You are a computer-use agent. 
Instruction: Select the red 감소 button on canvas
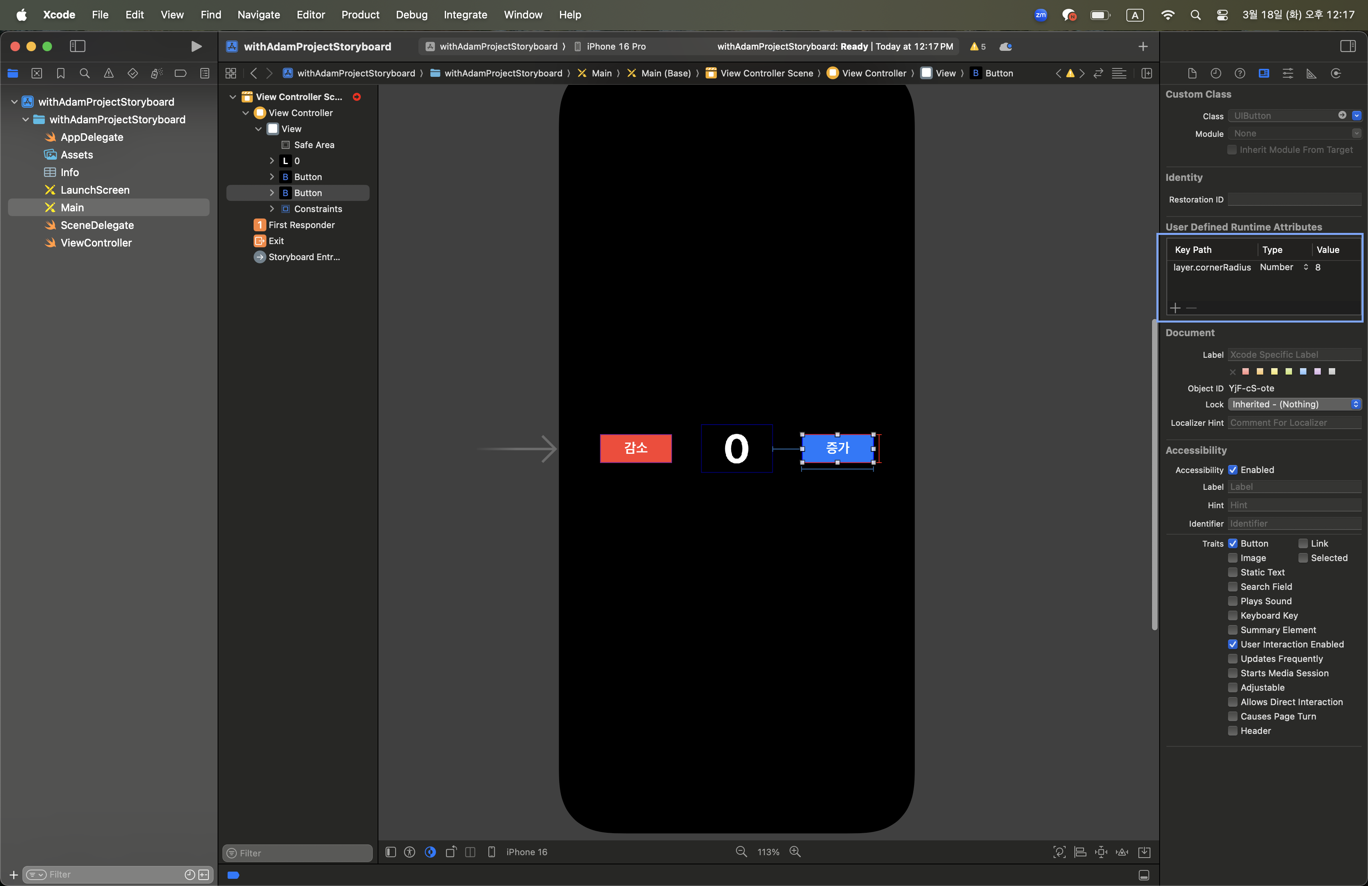[x=636, y=449]
